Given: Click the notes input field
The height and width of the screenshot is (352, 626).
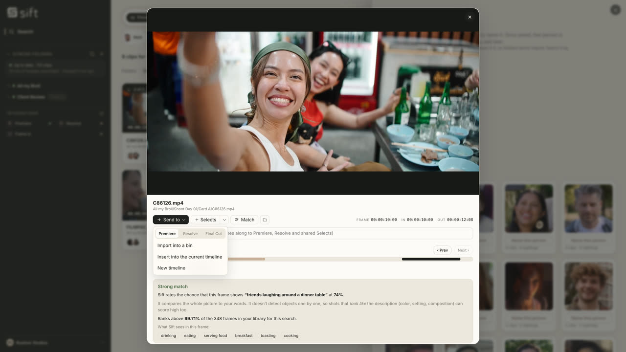Looking at the screenshot, I should coord(313,233).
